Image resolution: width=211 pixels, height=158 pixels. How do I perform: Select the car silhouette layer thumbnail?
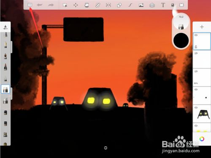point(202,114)
